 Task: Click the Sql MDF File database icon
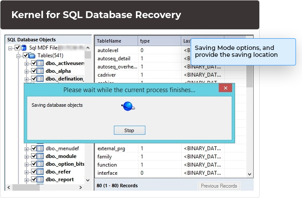24,48
